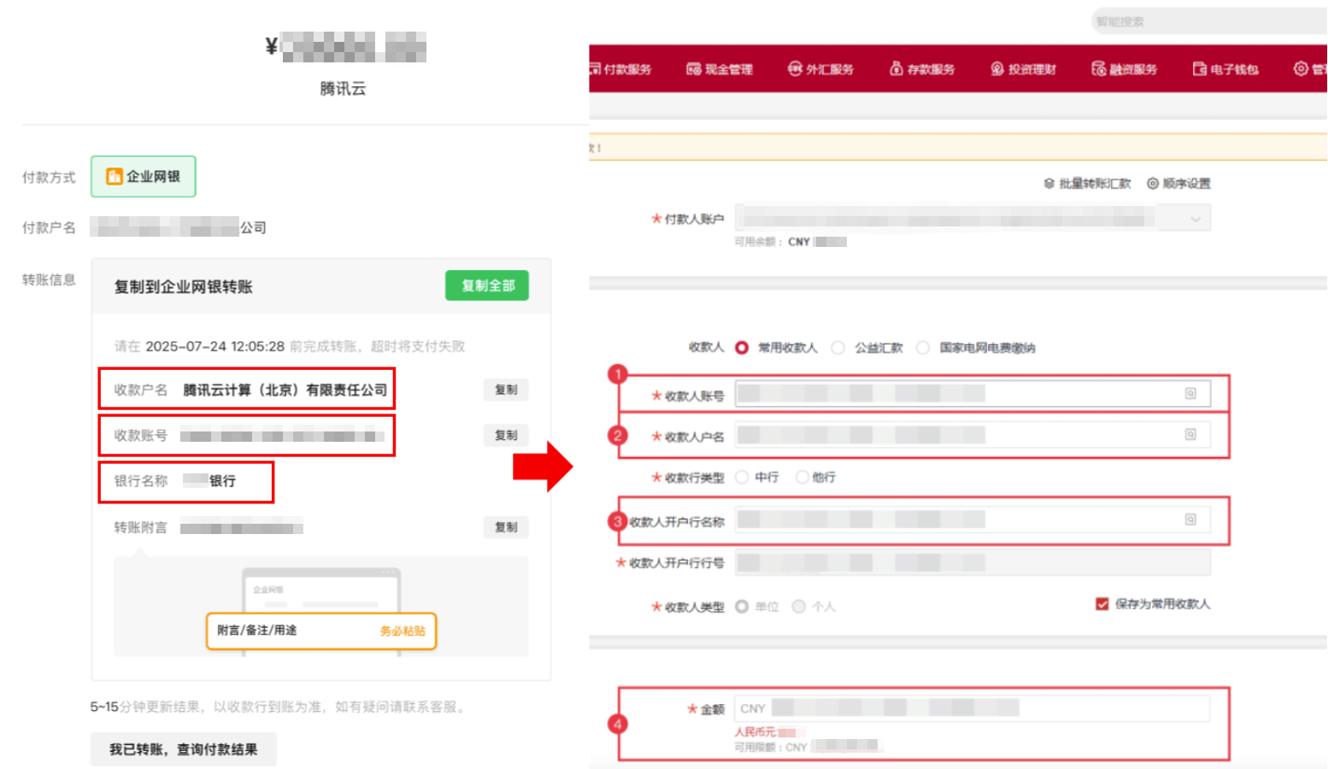Set payee type to 单位
This screenshot has width=1328, height=769.
[x=742, y=607]
